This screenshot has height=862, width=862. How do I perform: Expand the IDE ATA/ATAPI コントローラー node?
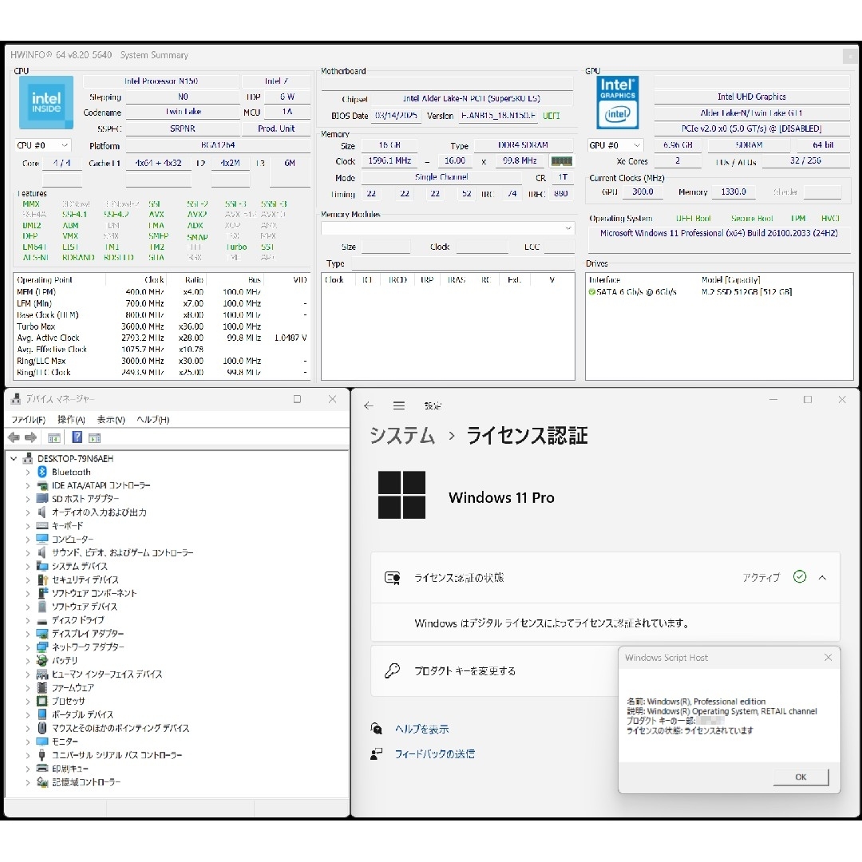coord(27,485)
